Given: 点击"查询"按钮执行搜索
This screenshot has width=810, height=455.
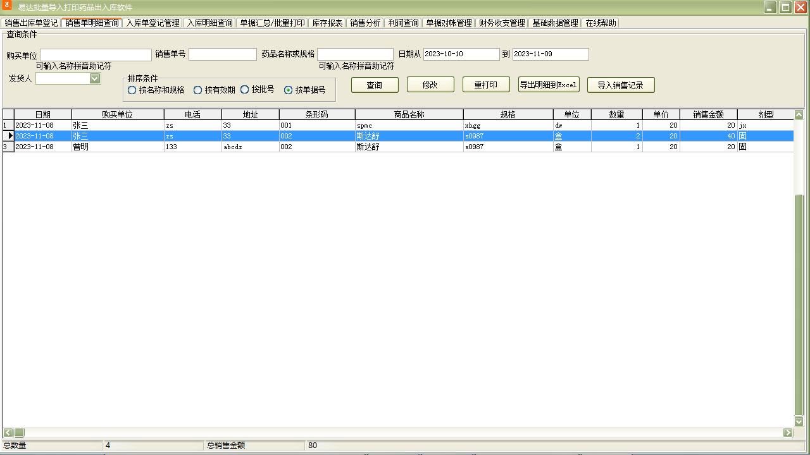Looking at the screenshot, I should click(x=375, y=85).
